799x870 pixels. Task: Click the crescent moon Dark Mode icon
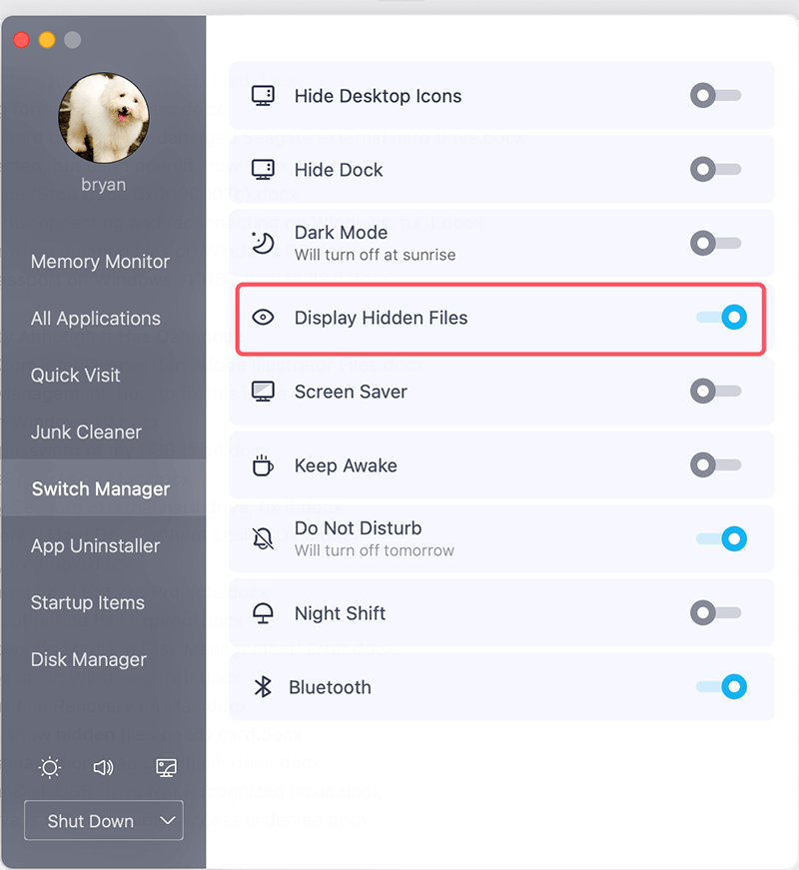tap(263, 243)
